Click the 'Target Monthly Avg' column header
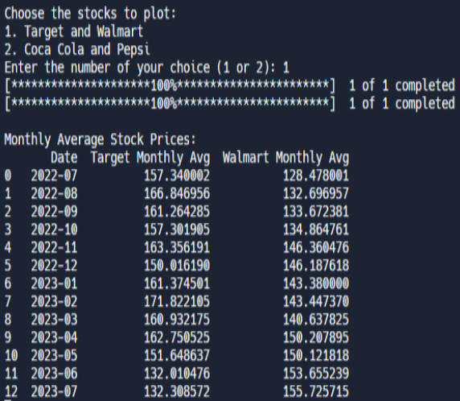460x401 pixels. tap(150, 158)
